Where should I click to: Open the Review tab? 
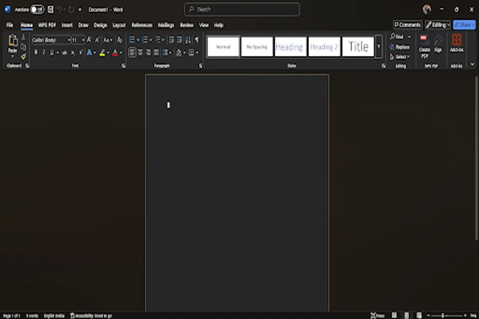pos(186,25)
